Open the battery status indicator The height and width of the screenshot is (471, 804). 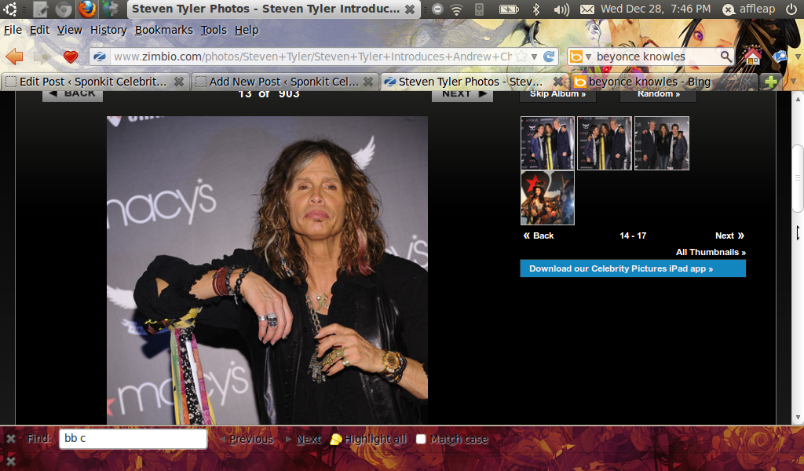509,9
